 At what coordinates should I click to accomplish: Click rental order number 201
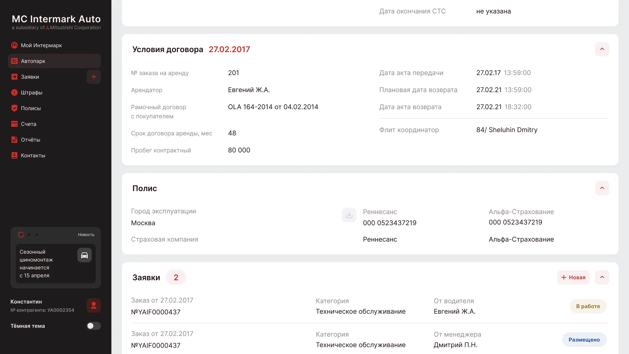point(234,73)
